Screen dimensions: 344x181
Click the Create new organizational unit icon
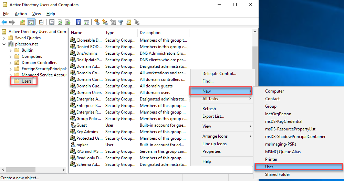(113, 22)
